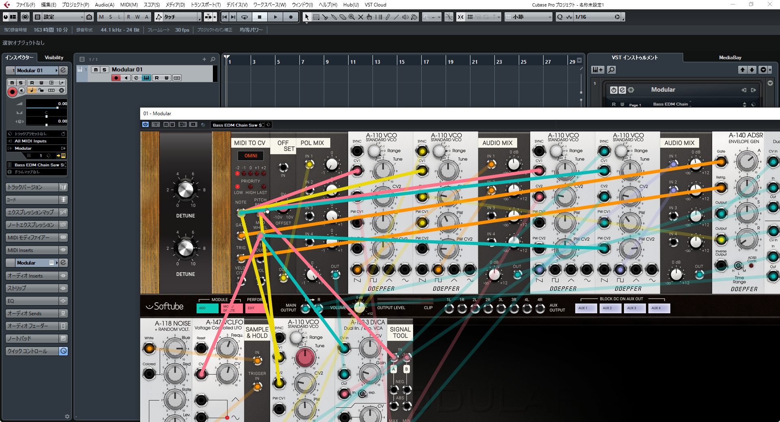Toggle inspector record enable button
Viewport: 780px width, 422px height.
tap(12, 92)
